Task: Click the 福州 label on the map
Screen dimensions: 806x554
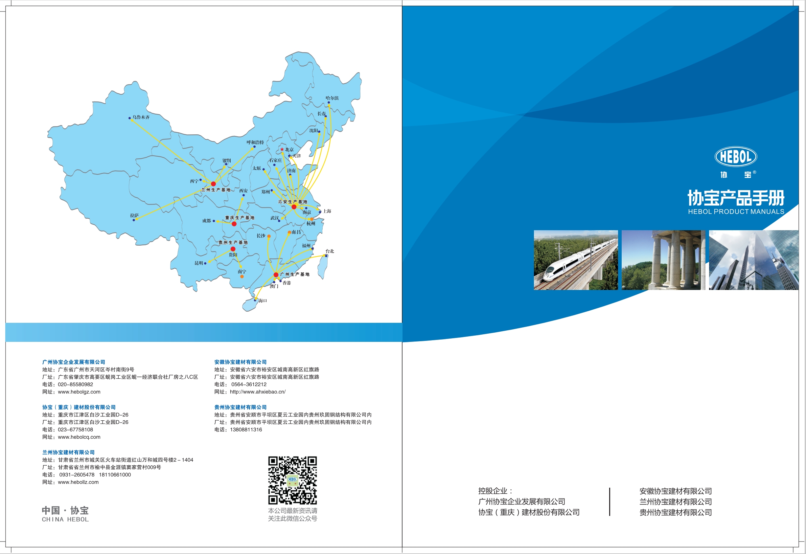Action: [306, 246]
